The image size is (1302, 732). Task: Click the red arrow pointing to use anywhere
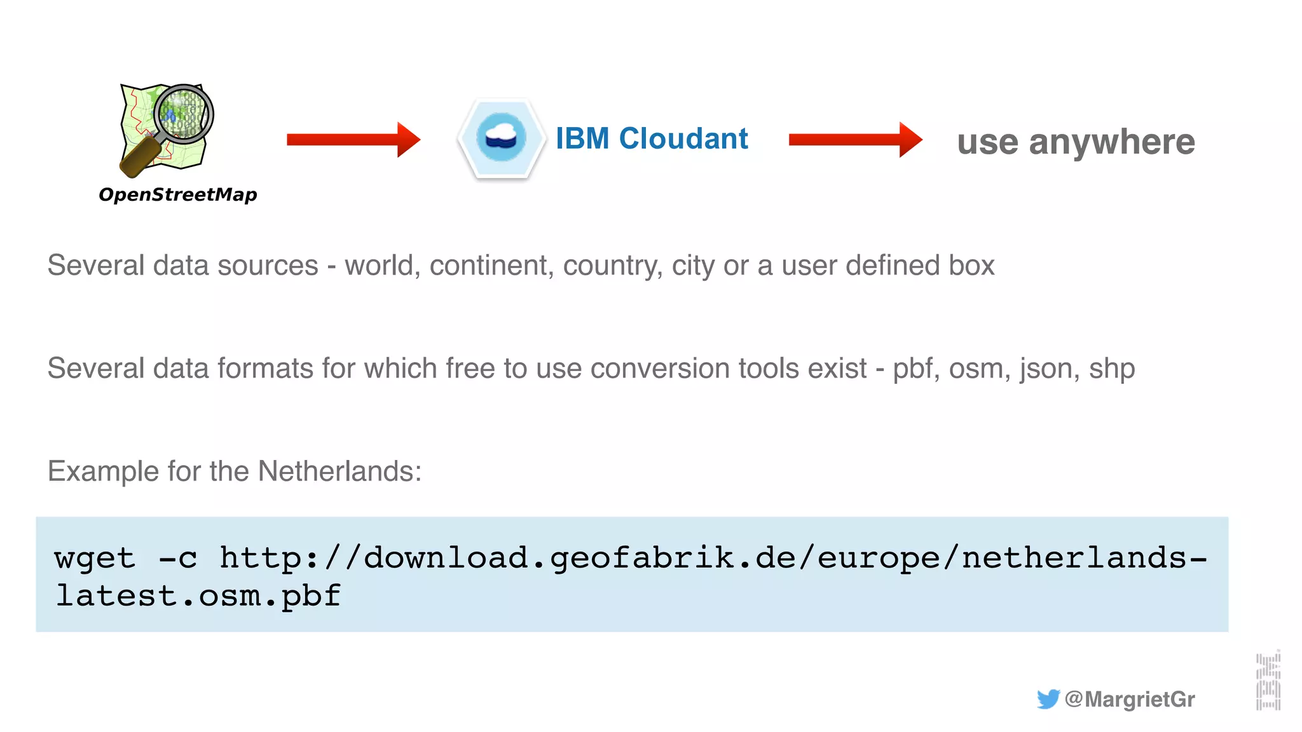[x=854, y=139]
